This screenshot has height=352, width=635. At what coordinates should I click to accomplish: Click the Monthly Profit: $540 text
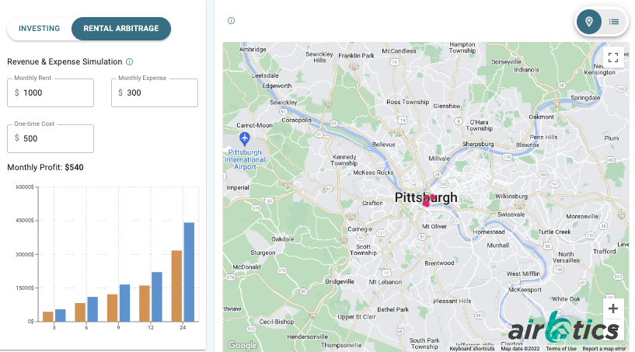pyautogui.click(x=45, y=167)
